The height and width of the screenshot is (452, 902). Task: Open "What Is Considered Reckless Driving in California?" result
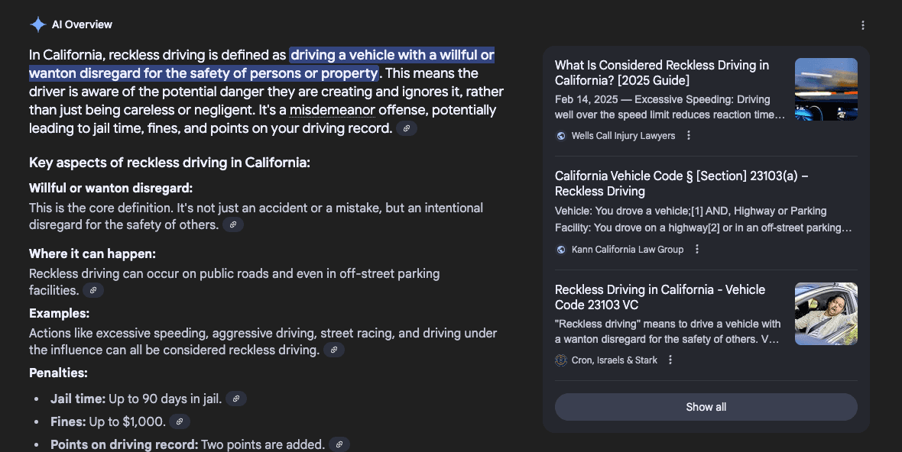(662, 73)
